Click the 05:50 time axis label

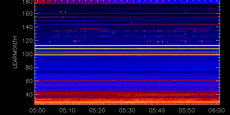[x=187, y=110]
